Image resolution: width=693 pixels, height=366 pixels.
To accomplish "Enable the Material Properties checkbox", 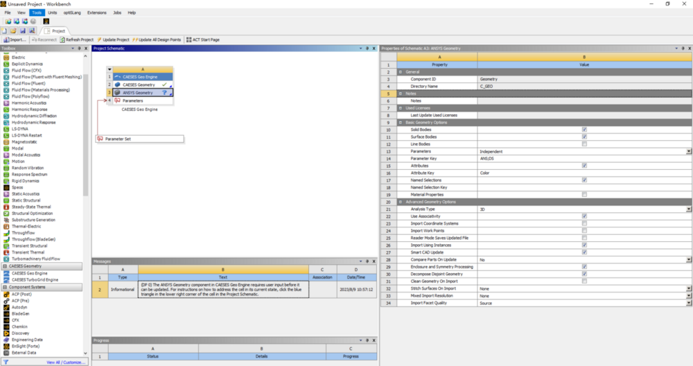I will click(x=584, y=195).
